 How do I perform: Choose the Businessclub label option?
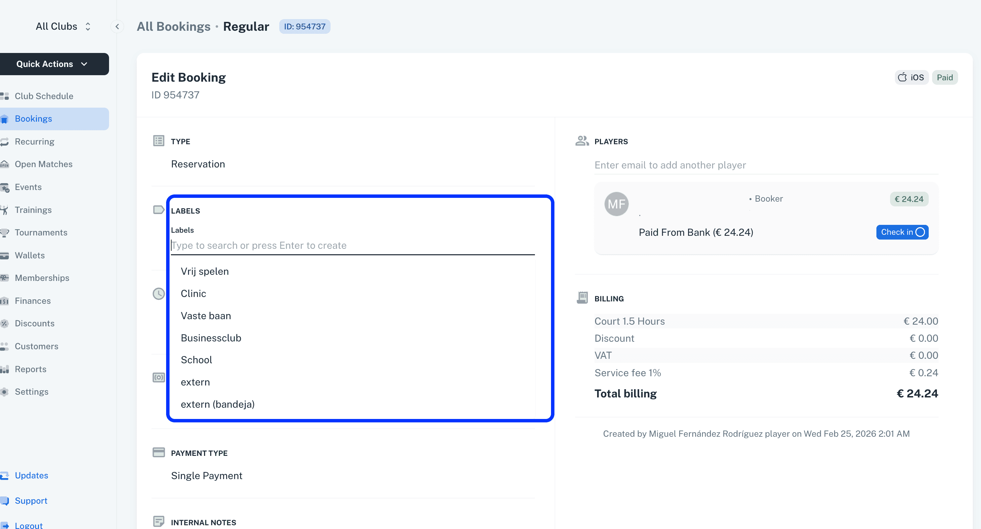click(211, 338)
